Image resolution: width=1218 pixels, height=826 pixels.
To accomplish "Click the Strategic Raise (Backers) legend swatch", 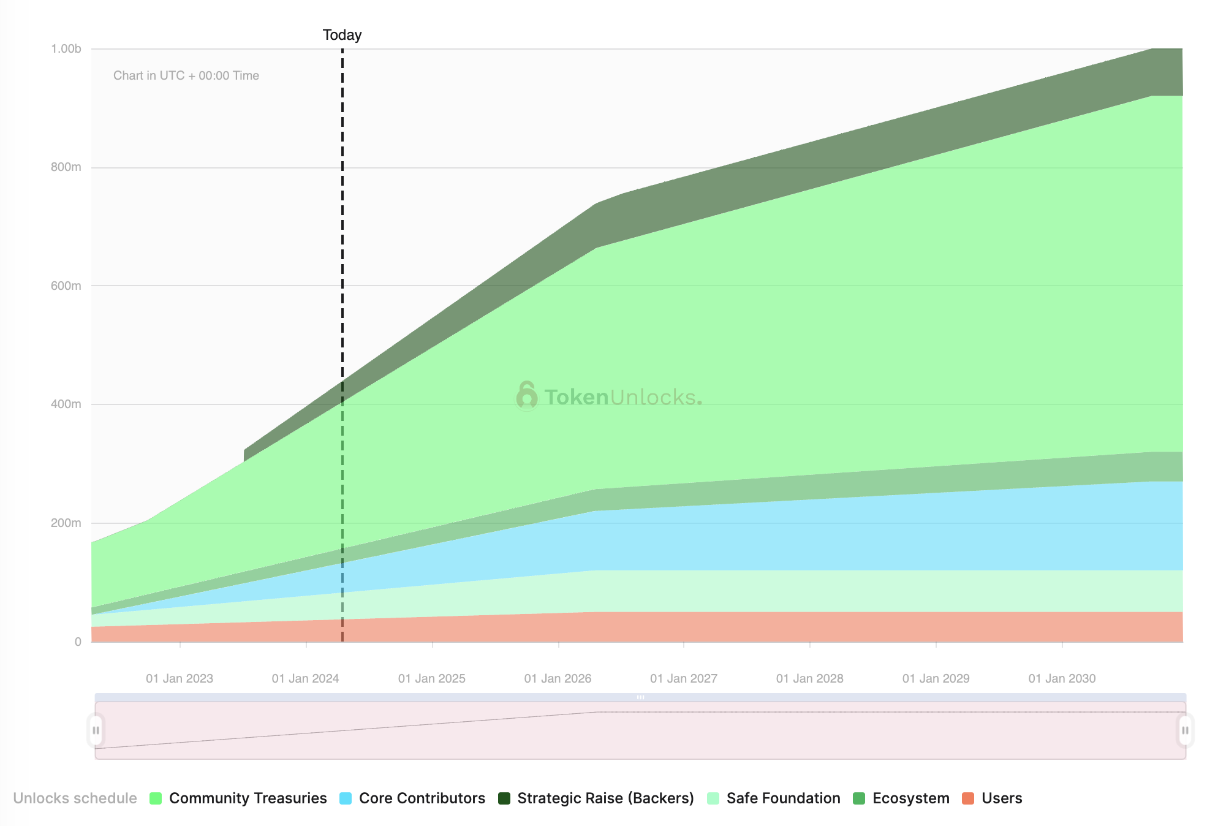I will (504, 798).
